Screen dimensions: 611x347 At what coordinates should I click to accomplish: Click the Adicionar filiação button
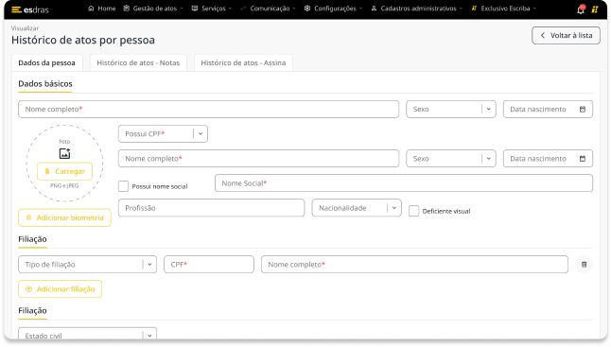click(x=60, y=289)
